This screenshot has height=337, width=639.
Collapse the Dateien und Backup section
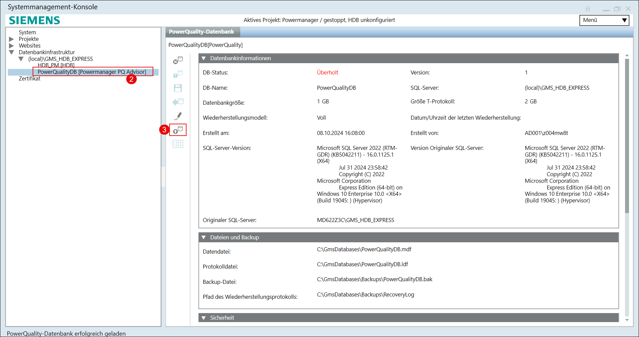coord(204,238)
